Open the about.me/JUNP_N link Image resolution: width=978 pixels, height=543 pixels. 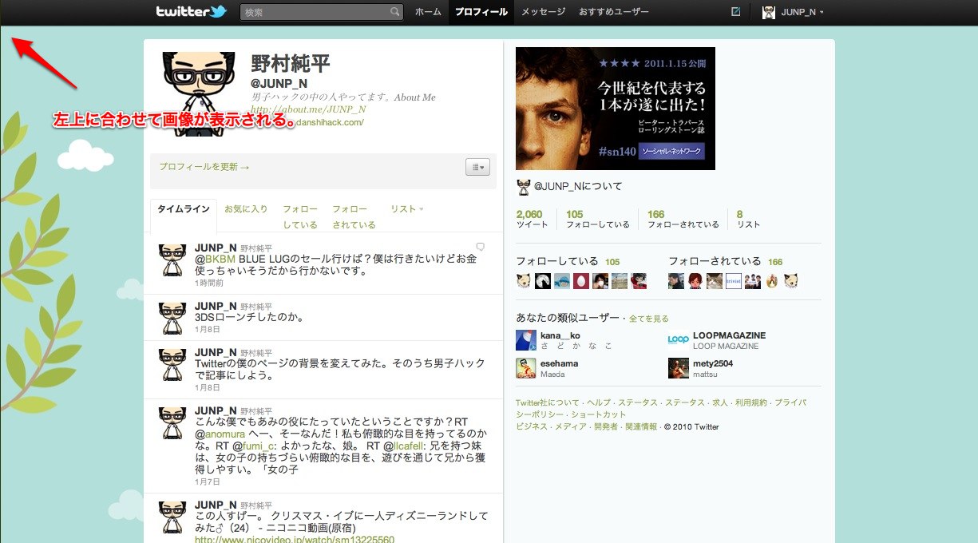coord(308,109)
